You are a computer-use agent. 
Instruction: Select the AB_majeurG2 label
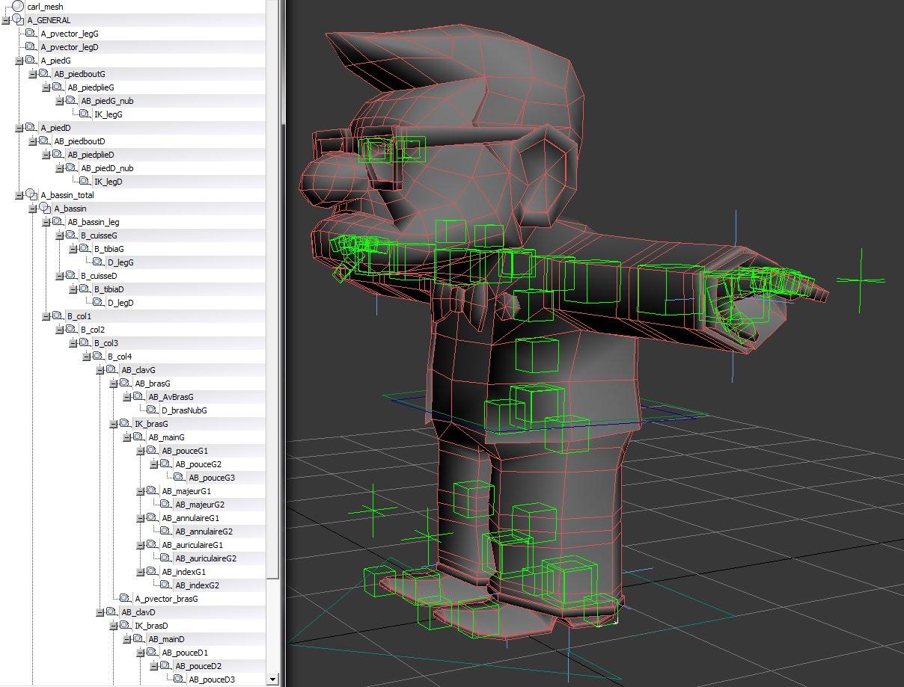(200, 505)
